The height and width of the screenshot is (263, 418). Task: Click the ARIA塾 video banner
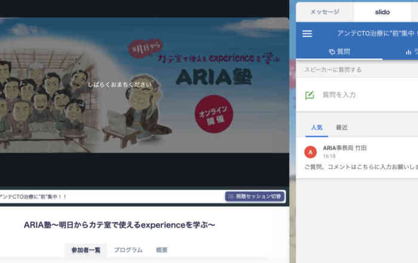click(144, 85)
